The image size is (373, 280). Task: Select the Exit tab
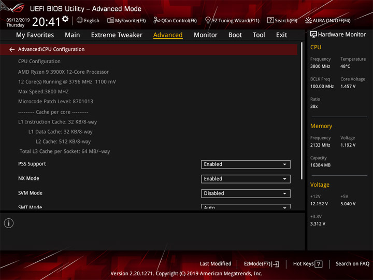281,35
